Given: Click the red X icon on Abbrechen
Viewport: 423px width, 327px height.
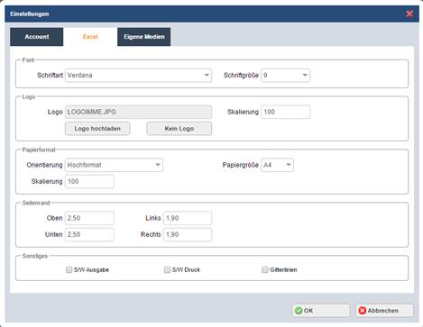Looking at the screenshot, I should point(363,311).
